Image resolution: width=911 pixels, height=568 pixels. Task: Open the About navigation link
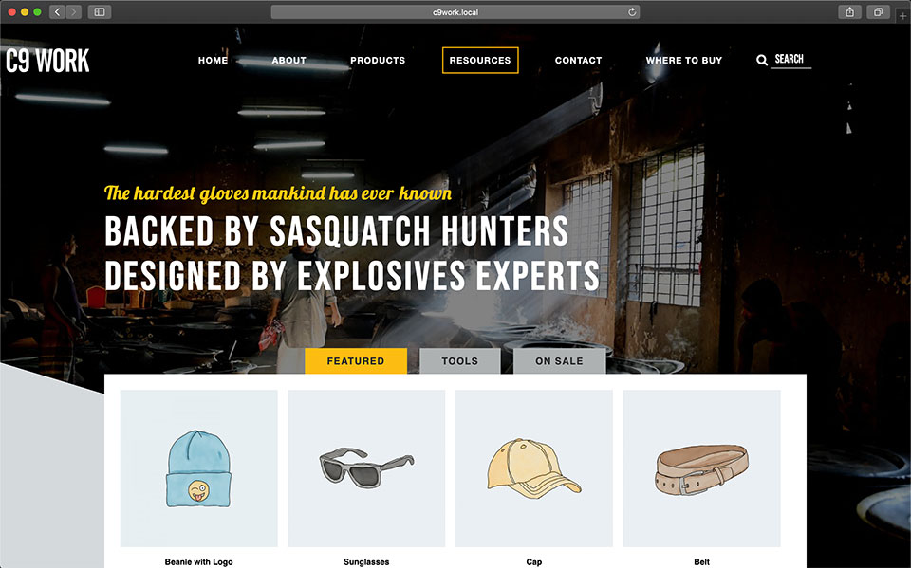click(x=288, y=61)
